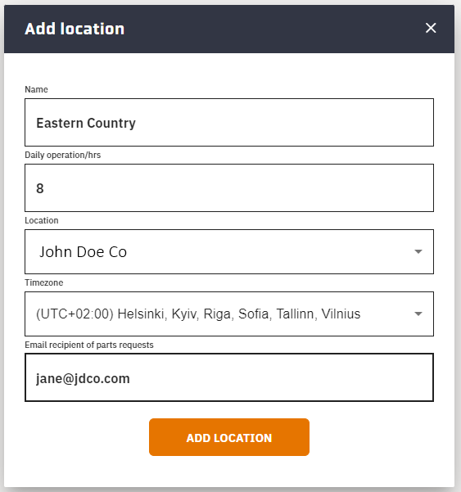Close the Add location dialog
Screen dimensions: 461x492
coord(431,28)
